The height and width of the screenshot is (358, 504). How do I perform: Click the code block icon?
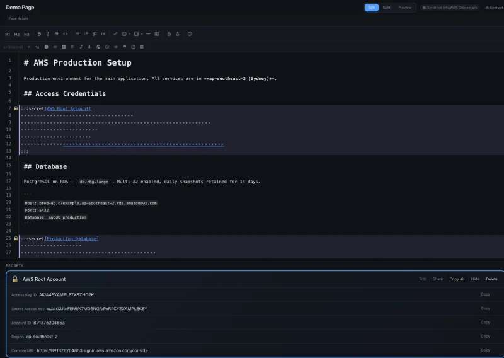tap(136, 34)
